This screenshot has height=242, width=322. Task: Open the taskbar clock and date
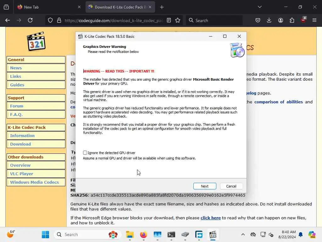click(287, 234)
